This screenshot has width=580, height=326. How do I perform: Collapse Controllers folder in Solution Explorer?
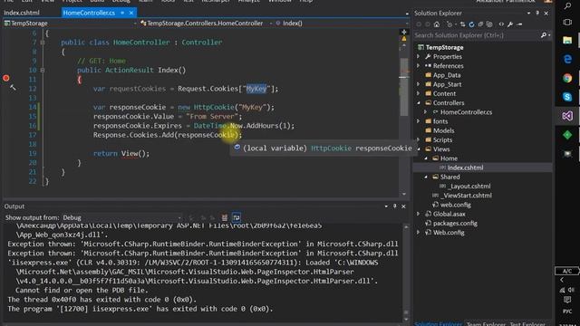[419, 102]
